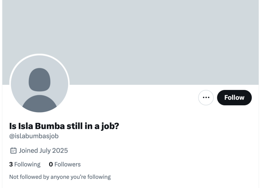Click 'Not followed by anyone you're following'
This screenshot has height=188, width=261.
[60, 177]
